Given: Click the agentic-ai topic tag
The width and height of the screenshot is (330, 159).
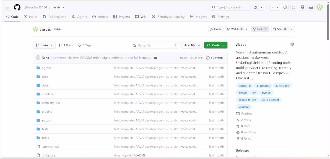Looking at the screenshot, I should click(x=244, y=85).
